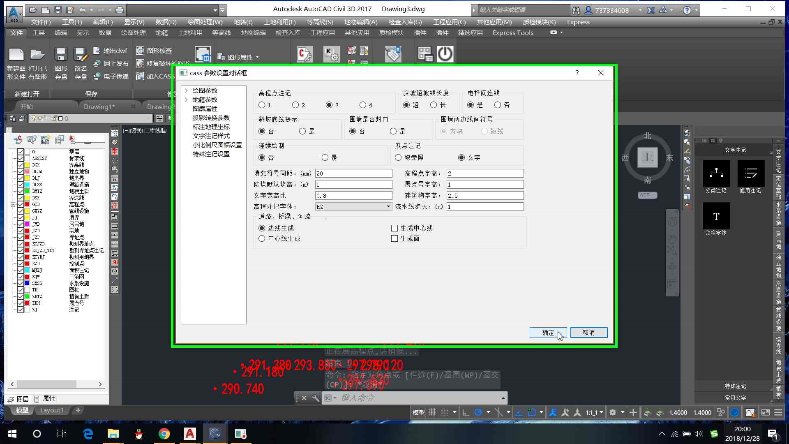Switch to the 地物编辑 ribbon tab
Viewport: 789px width, 444px height.
[253, 33]
